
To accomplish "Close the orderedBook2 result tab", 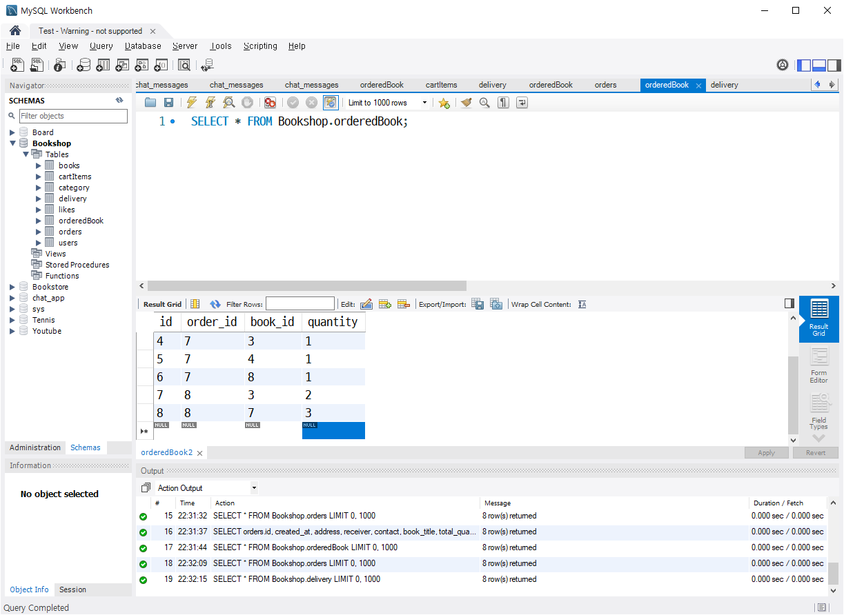I will pyautogui.click(x=199, y=453).
